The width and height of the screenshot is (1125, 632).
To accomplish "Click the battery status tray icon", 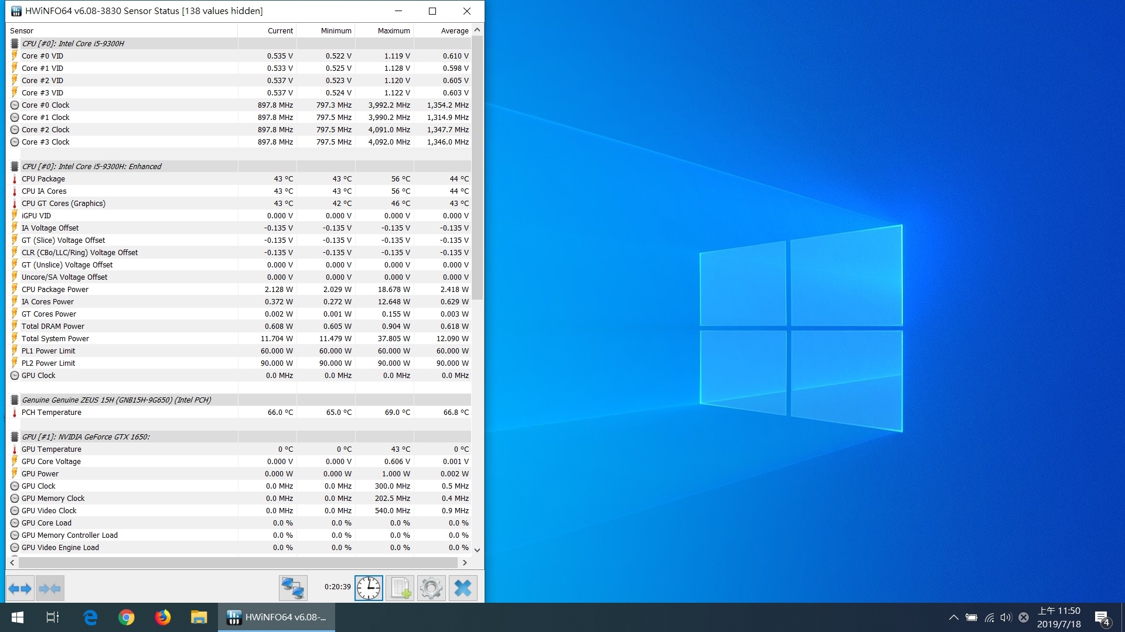I will click(x=971, y=617).
